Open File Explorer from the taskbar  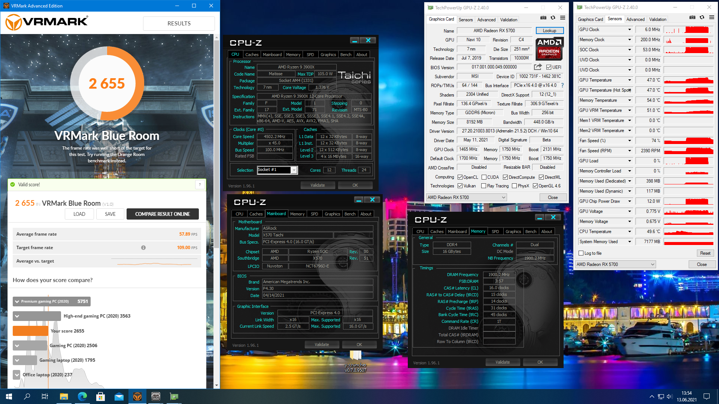pos(64,397)
